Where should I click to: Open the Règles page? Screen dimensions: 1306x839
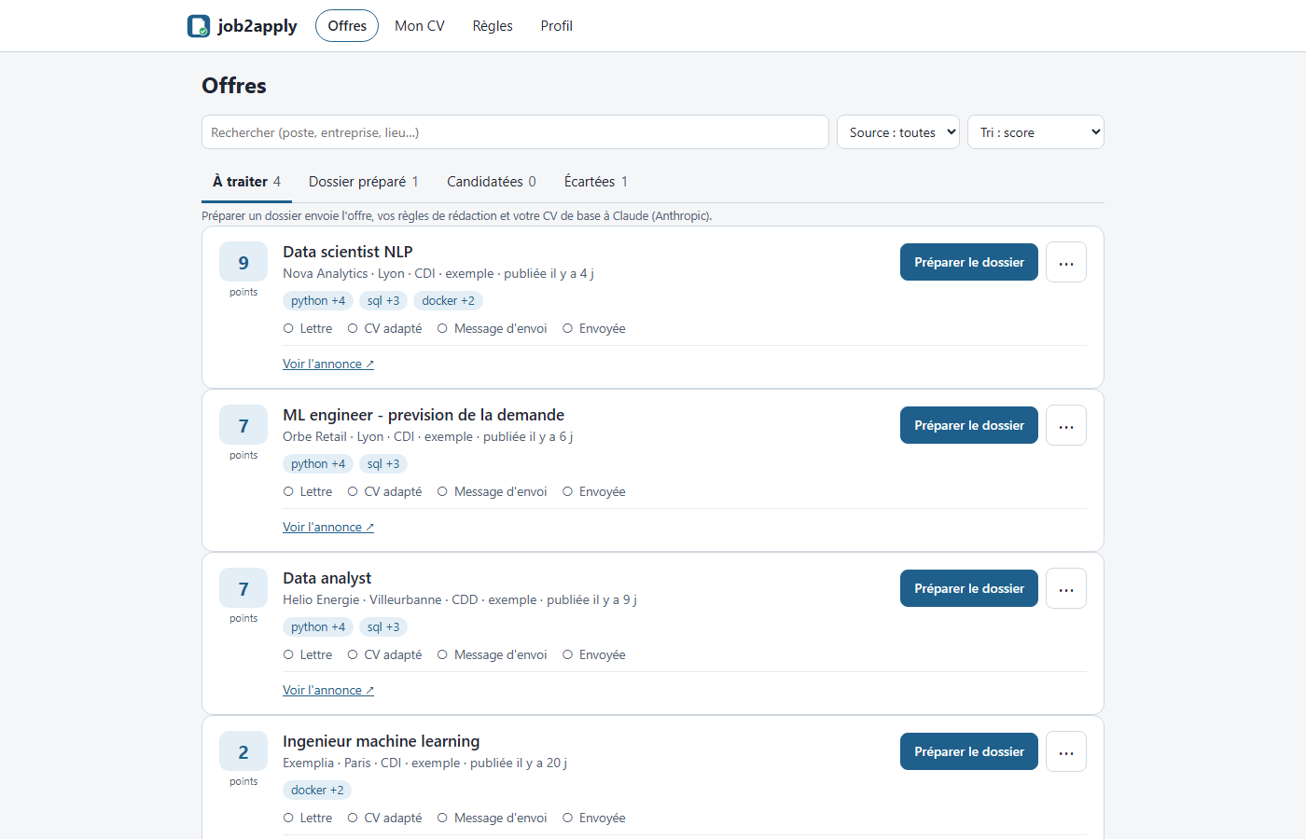click(493, 26)
